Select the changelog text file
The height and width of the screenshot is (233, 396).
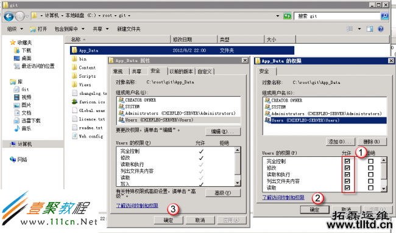click(90, 93)
